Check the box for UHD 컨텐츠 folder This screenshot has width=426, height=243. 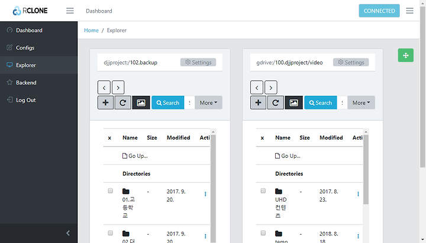point(263,190)
